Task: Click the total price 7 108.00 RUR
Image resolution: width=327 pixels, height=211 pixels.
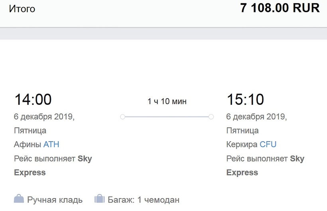Action: click(x=280, y=8)
